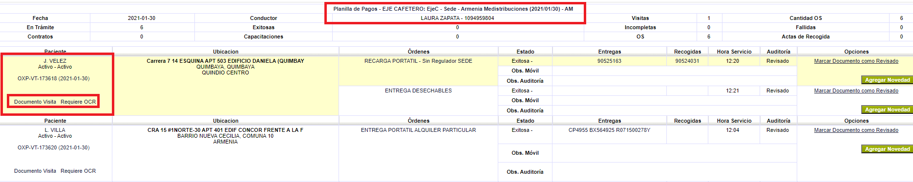Select order code OXP-VT-173618
913x182 pixels.
click(54, 78)
